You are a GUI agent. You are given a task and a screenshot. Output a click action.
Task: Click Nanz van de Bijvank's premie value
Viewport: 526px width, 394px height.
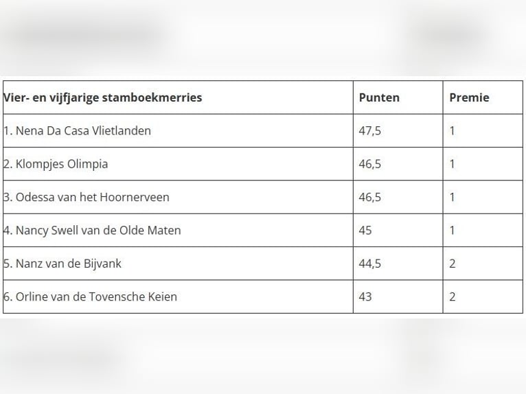(x=453, y=264)
